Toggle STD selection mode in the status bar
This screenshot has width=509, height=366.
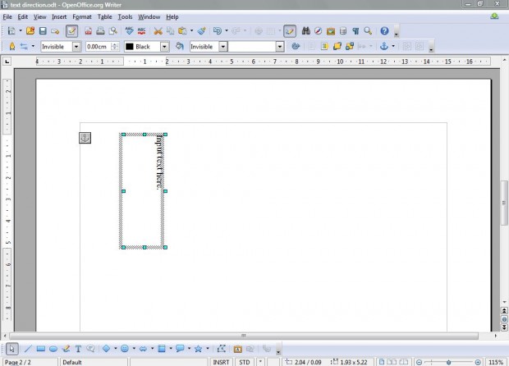(245, 362)
